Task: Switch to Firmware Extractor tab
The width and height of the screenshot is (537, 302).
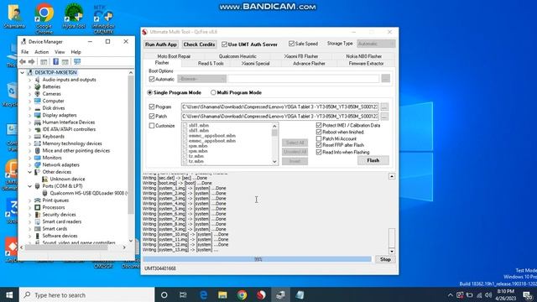Action: click(x=366, y=64)
